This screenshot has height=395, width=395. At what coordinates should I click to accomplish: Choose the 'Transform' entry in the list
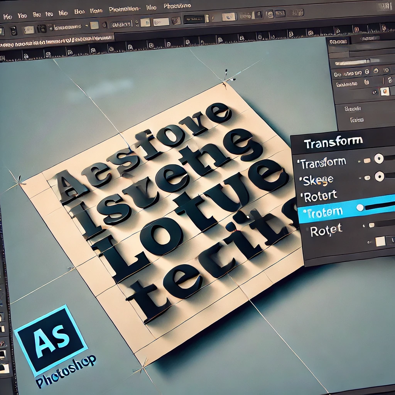click(x=322, y=163)
